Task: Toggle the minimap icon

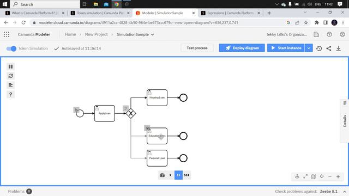Action: [314, 176]
